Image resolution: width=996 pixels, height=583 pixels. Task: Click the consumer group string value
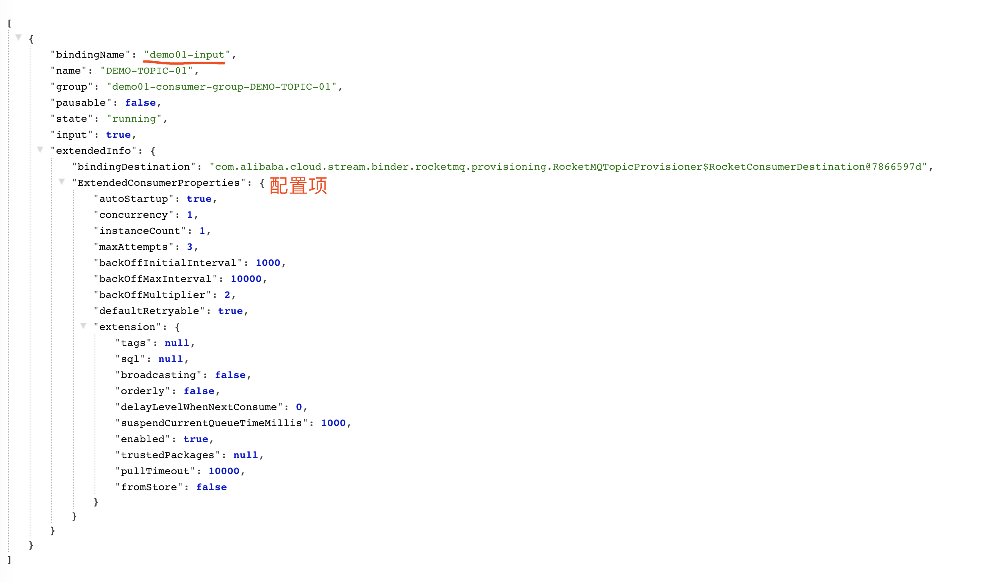point(221,87)
